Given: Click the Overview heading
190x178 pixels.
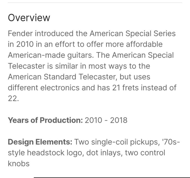Looking at the screenshot, I should 29,18.
